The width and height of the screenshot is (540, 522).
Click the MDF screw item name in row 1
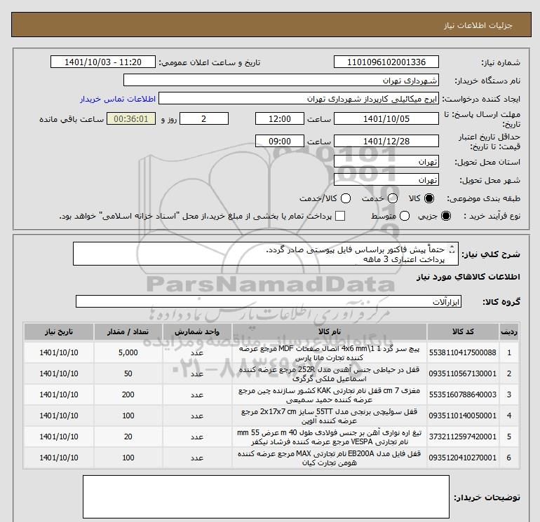[330, 352]
